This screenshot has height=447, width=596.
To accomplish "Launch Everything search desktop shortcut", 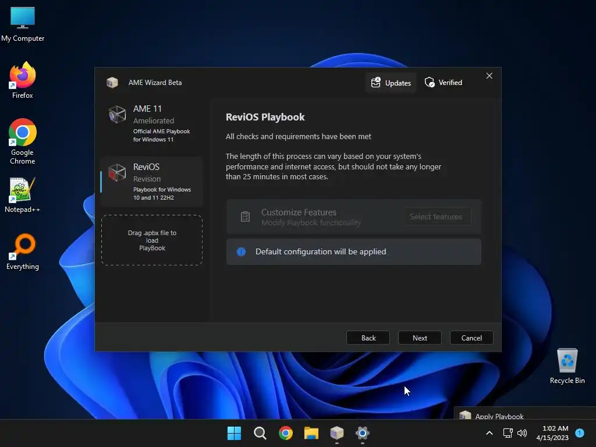I will click(x=23, y=251).
